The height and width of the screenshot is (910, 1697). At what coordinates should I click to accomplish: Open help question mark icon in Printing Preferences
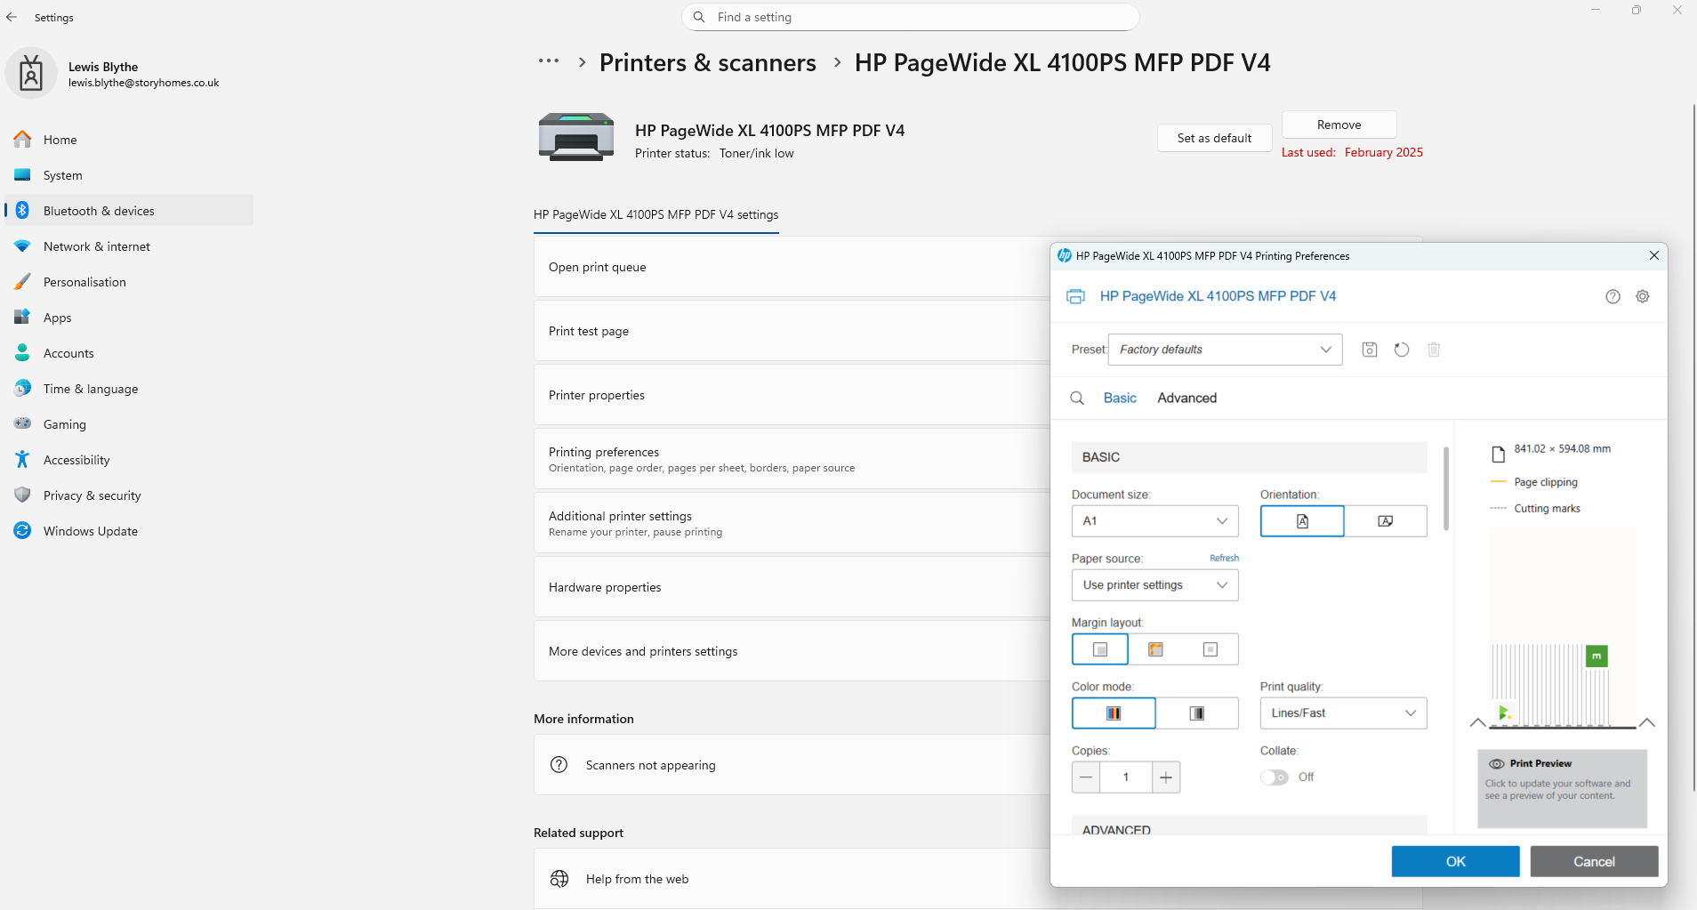click(x=1613, y=296)
